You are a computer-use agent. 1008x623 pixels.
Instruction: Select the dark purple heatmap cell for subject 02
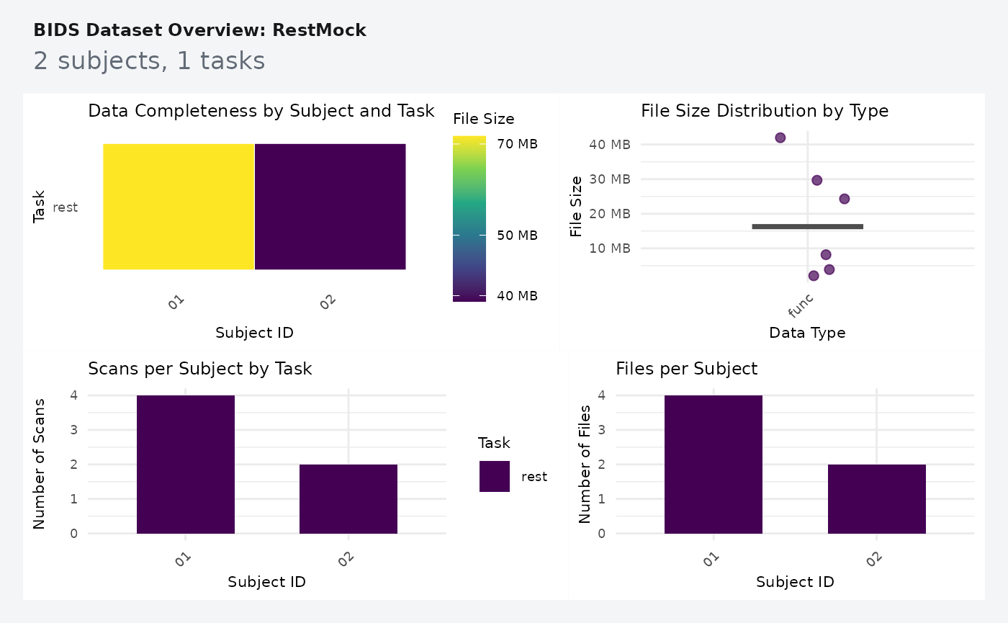point(330,207)
